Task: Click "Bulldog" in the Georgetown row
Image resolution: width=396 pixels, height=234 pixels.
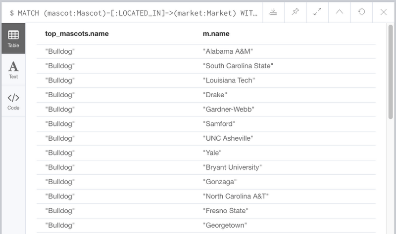Action: click(60, 225)
